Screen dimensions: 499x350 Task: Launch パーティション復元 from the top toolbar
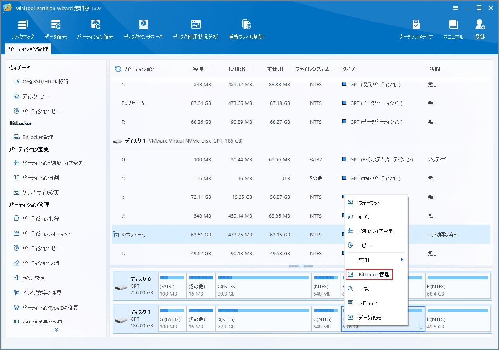pos(95,29)
